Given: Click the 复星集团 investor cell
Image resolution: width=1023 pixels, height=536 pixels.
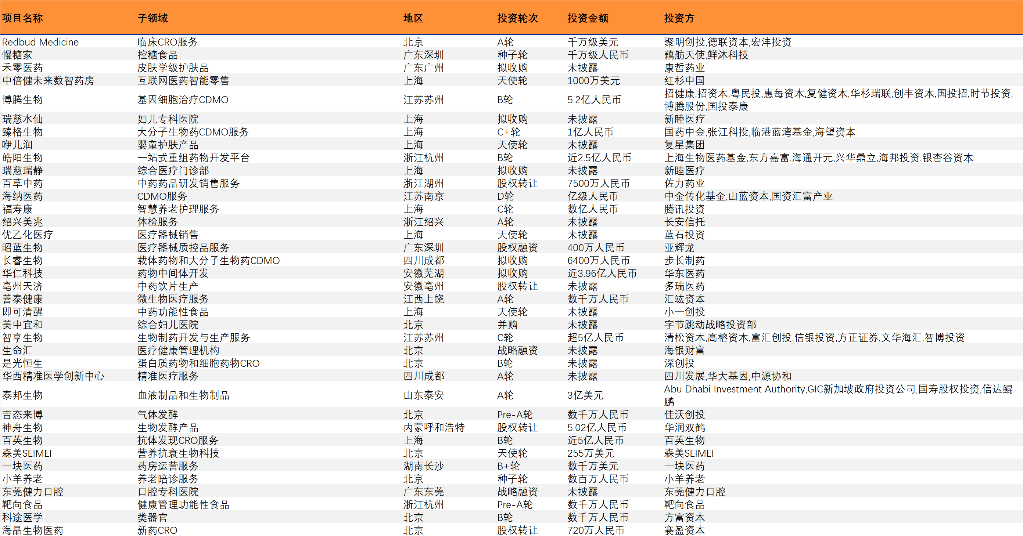Looking at the screenshot, I should point(684,145).
